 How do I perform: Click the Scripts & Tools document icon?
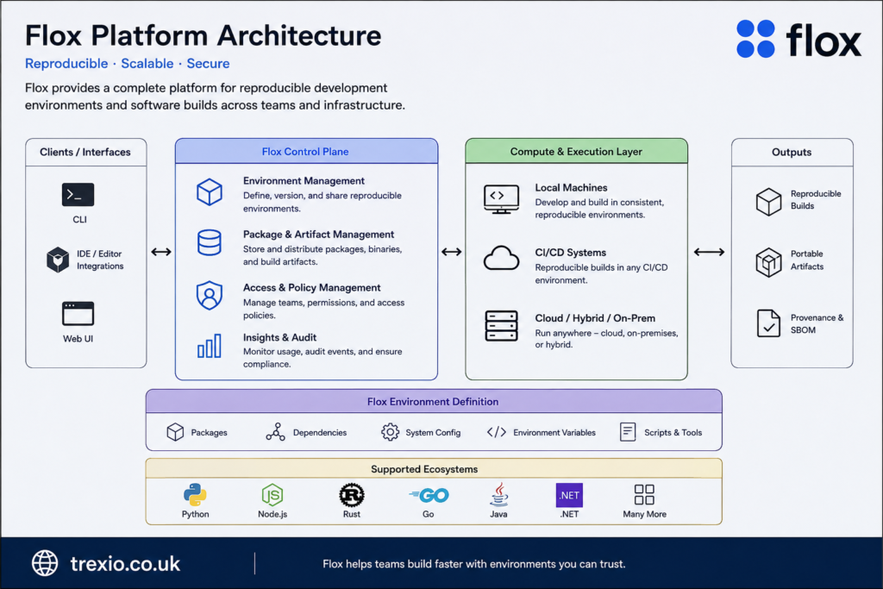[x=628, y=432]
